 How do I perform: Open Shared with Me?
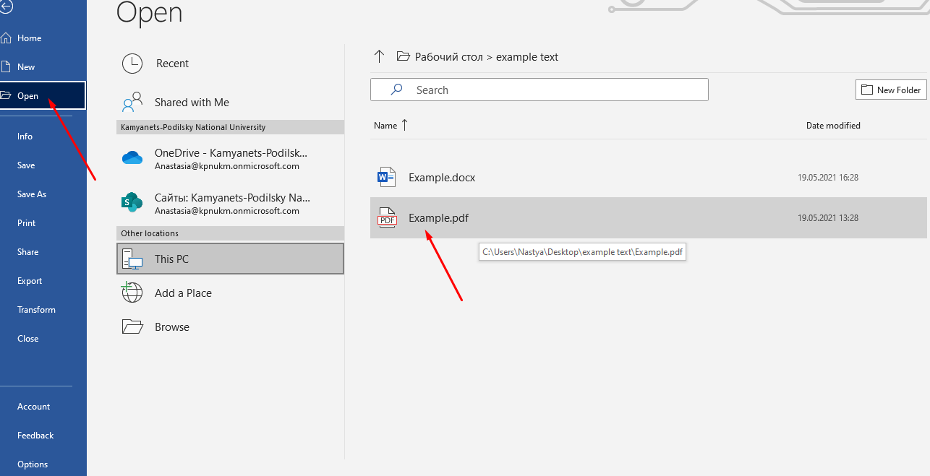[x=192, y=102]
